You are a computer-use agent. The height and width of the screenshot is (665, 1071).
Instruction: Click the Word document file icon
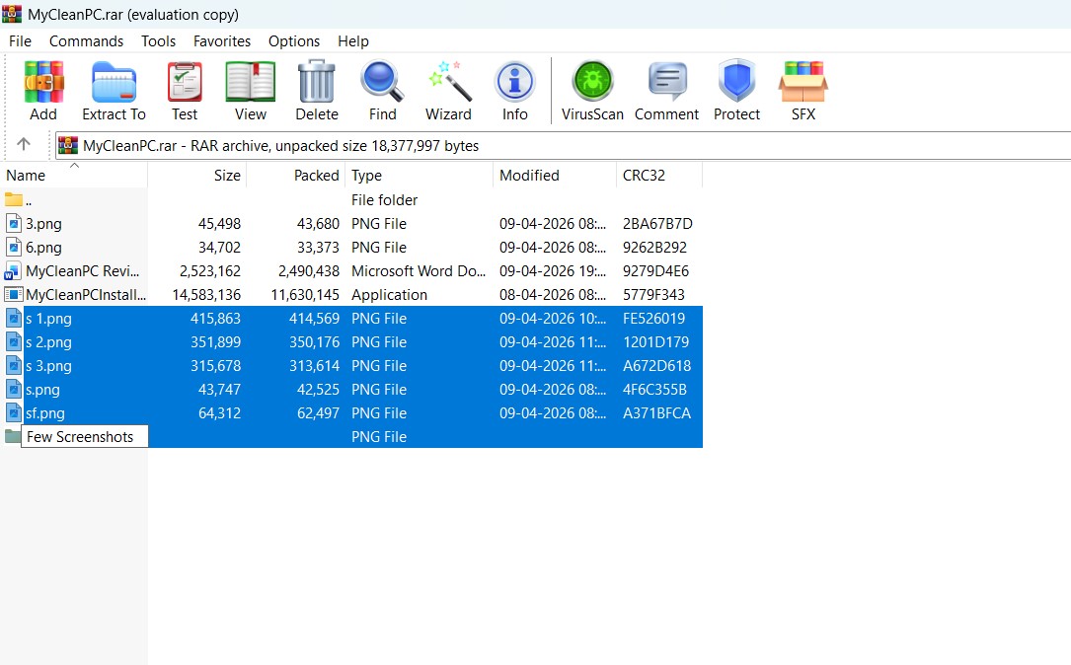click(x=13, y=271)
